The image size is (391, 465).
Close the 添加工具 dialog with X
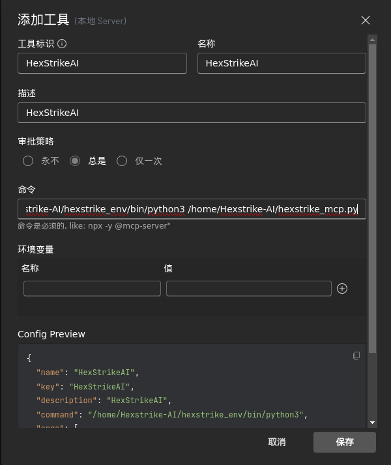366,20
